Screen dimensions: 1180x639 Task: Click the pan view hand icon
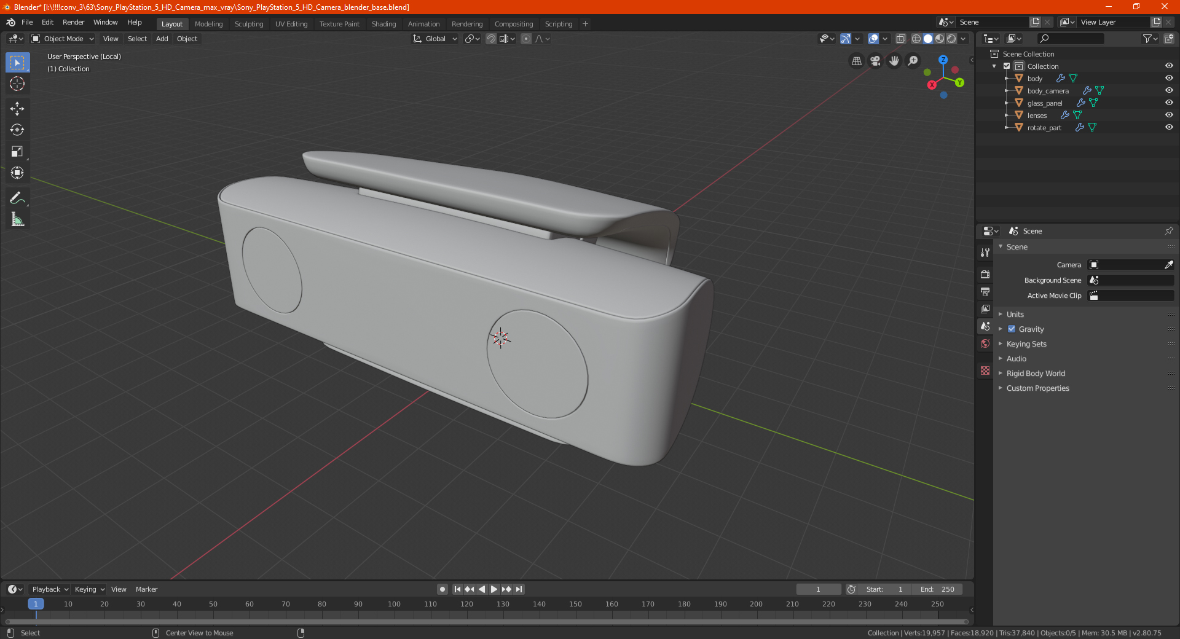pos(894,61)
